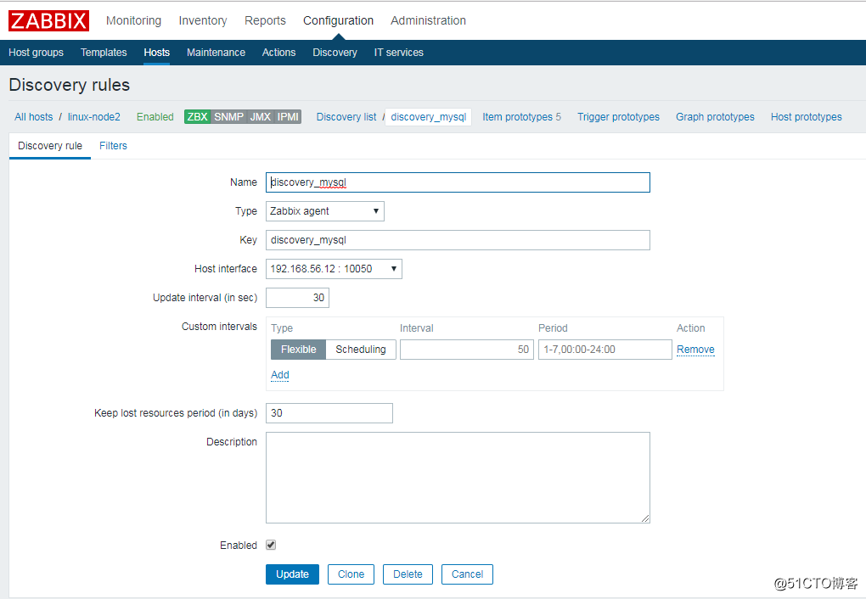This screenshot has height=599, width=866.
Task: Go to IT services submenu
Action: pos(399,53)
